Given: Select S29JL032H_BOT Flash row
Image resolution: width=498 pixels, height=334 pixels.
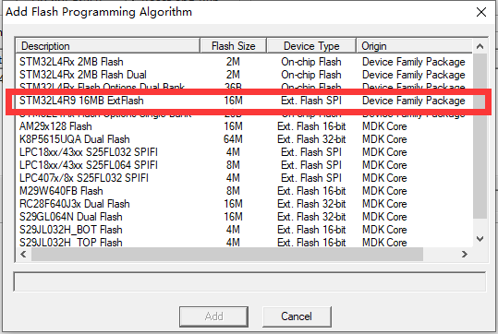Looking at the screenshot, I should coord(244,230).
